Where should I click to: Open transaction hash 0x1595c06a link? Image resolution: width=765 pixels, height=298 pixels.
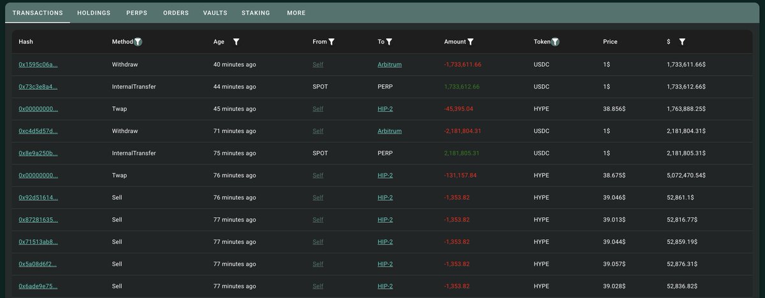(x=38, y=64)
